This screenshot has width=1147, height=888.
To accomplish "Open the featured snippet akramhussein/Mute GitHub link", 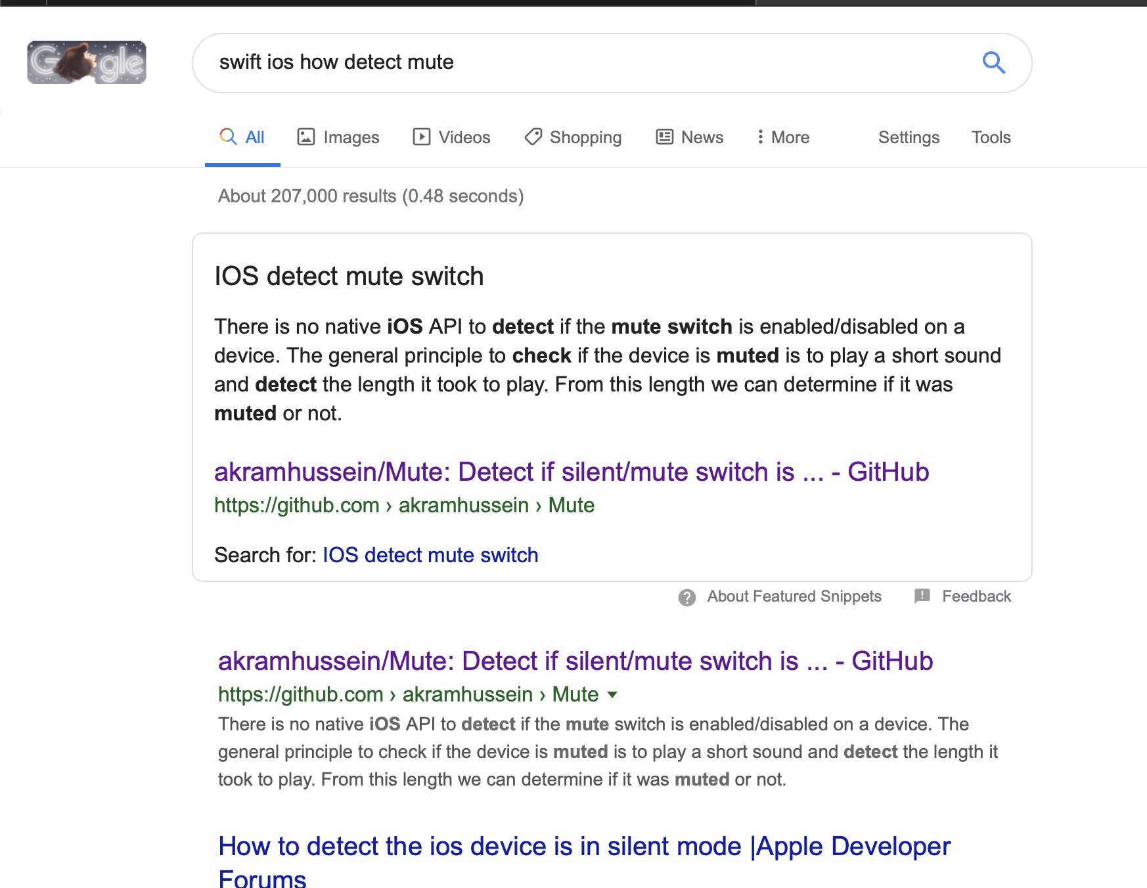I will [x=572, y=472].
